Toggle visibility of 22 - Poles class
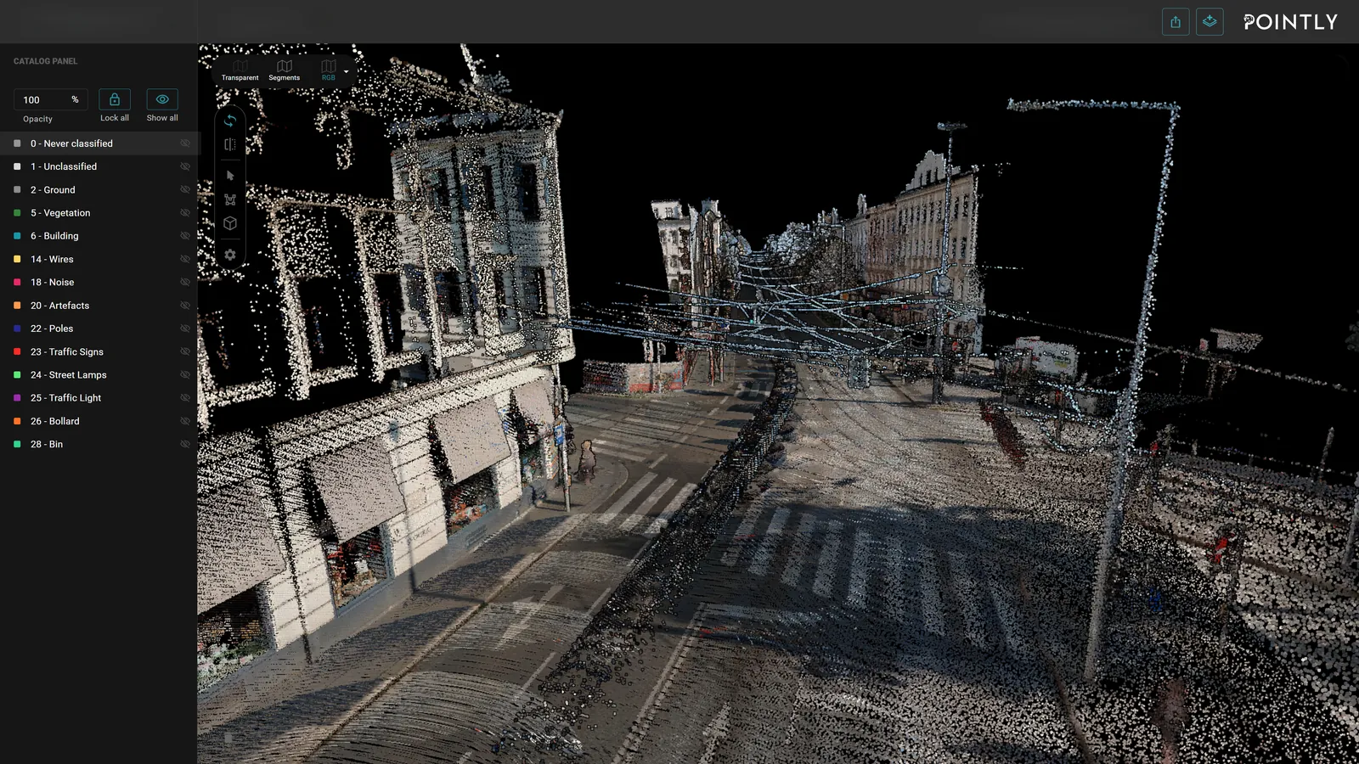The image size is (1359, 764). point(185,329)
